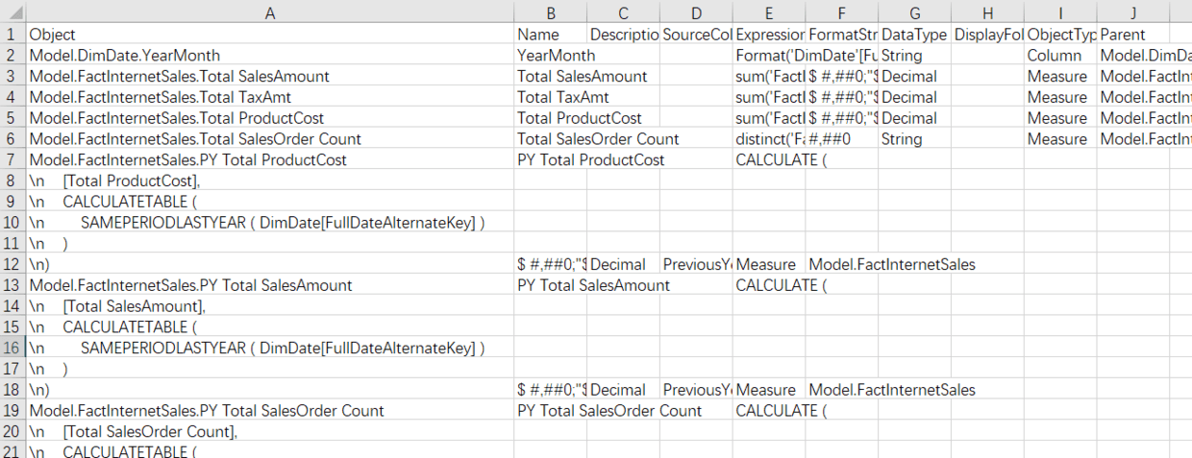Select cell 'Model.FactInternetSales.Total TaxAmt'
This screenshot has height=458, width=1192.
pyautogui.click(x=269, y=97)
